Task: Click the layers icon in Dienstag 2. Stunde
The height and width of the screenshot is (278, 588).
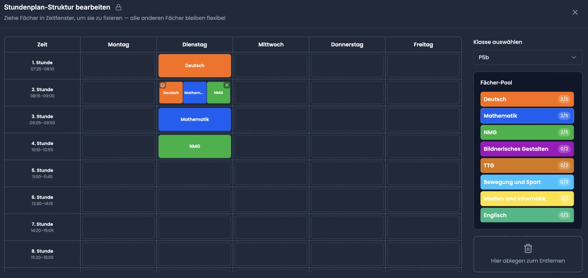Action: (163, 85)
